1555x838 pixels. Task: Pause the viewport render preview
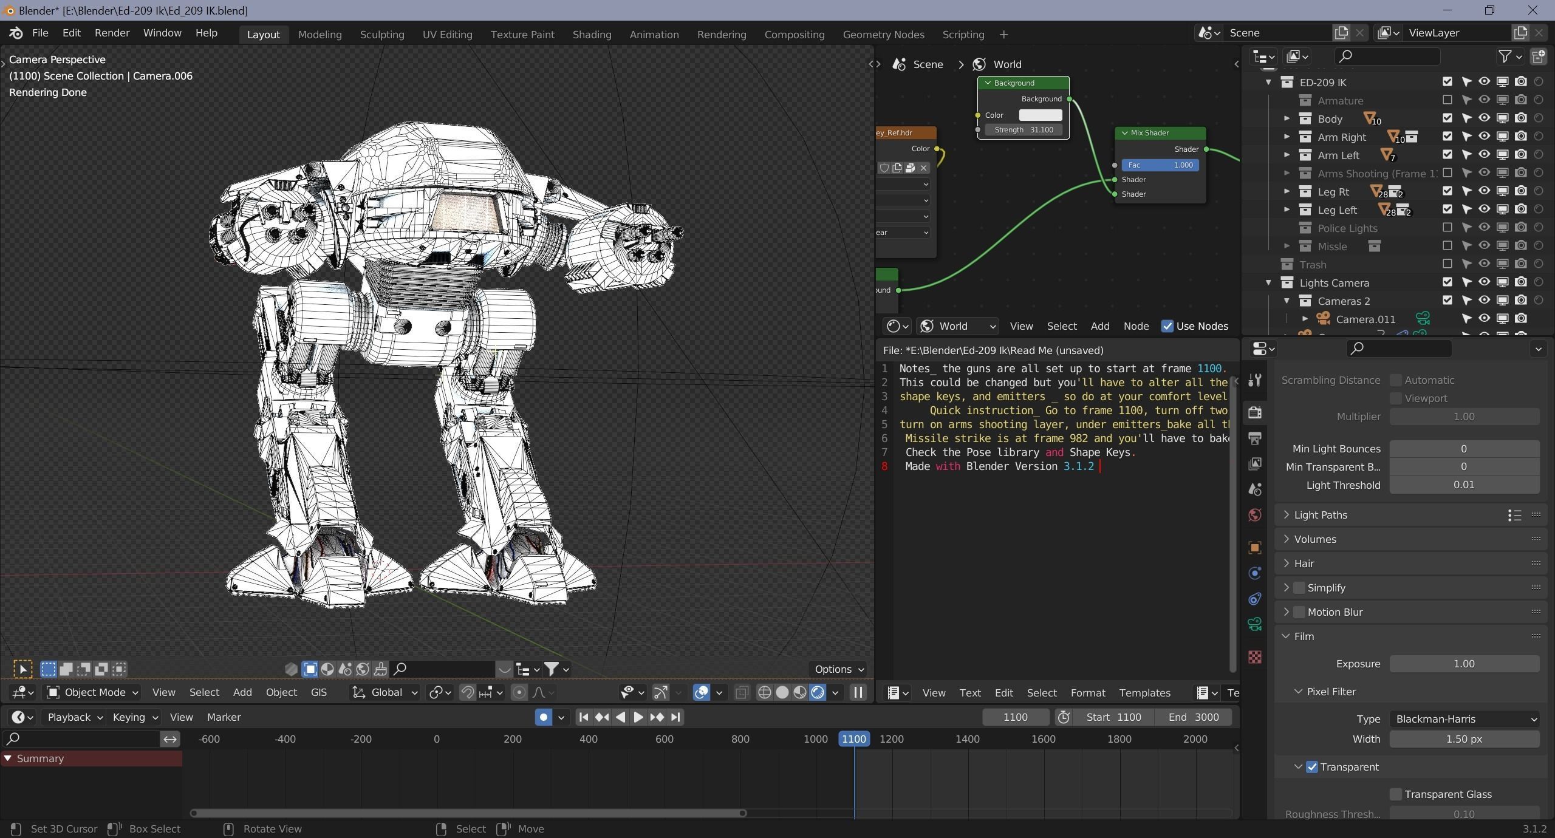pos(858,692)
